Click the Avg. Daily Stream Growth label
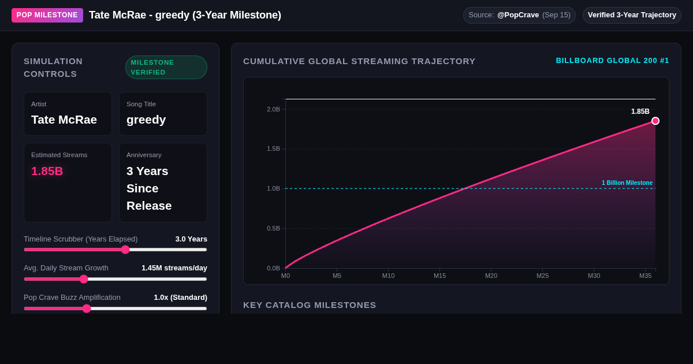Screen dimensions: 693x364 pos(66,268)
